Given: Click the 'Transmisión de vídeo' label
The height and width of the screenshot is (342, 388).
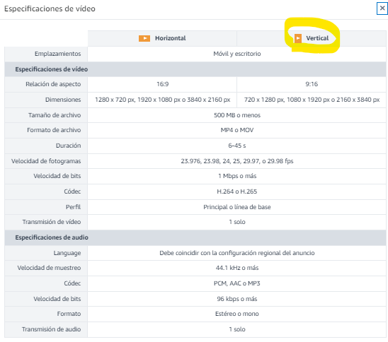Looking at the screenshot, I should 52,222.
